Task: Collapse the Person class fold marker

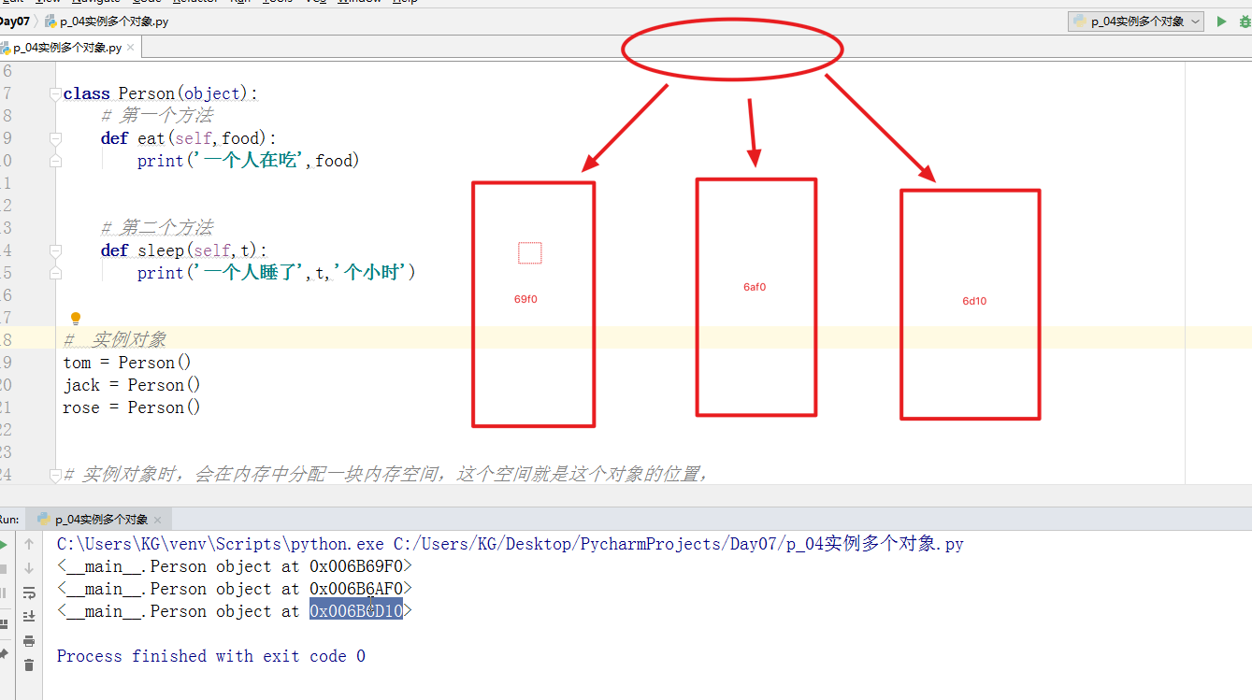Action: tap(56, 93)
